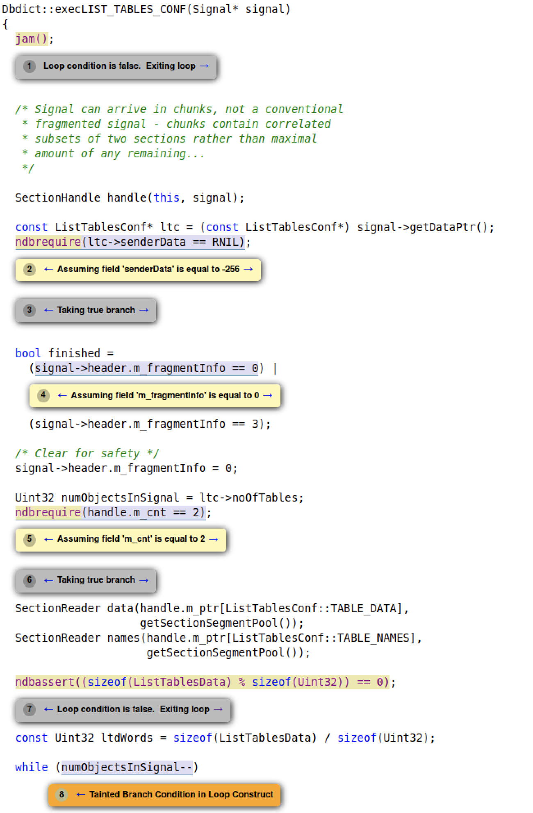Click the right arrow after 'm_cnt' is equal to 2

214,539
